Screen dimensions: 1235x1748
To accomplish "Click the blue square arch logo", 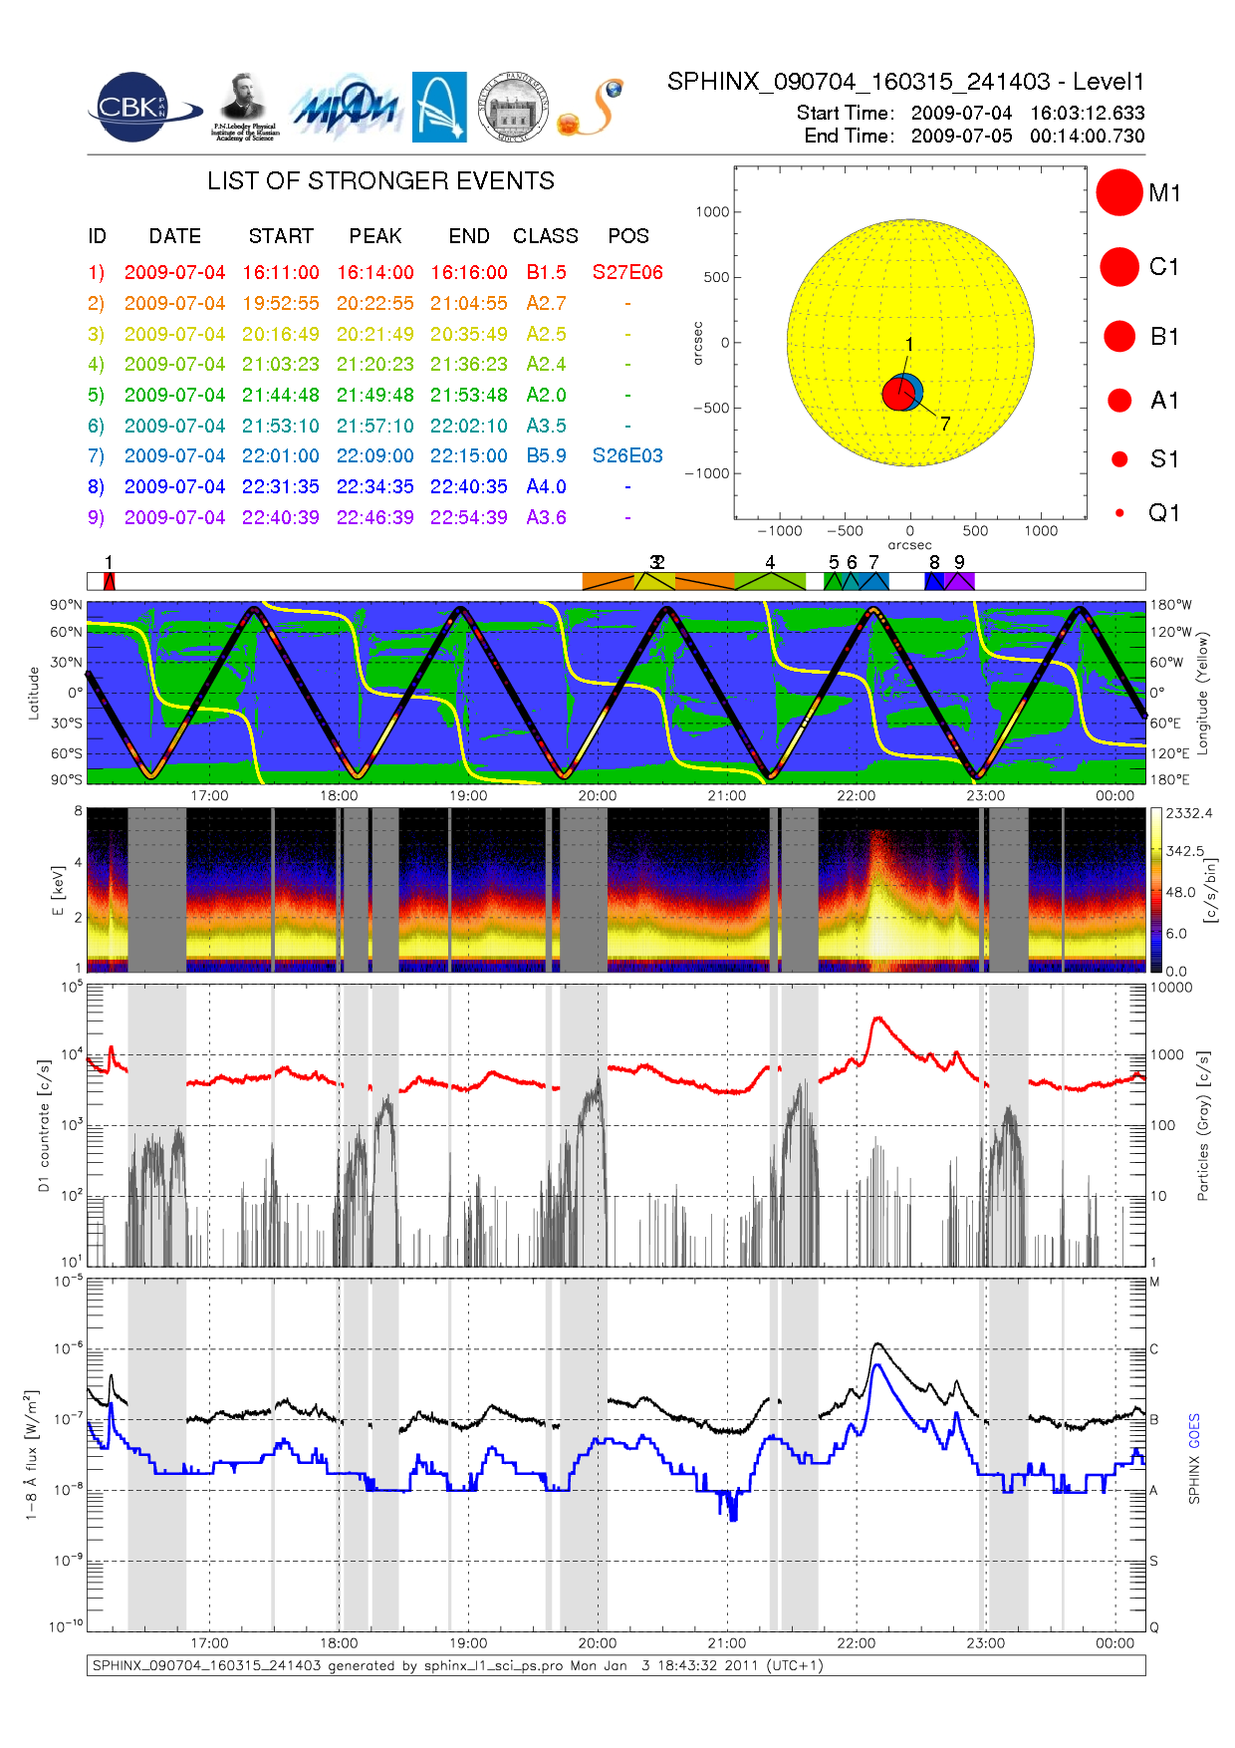I will tap(439, 107).
